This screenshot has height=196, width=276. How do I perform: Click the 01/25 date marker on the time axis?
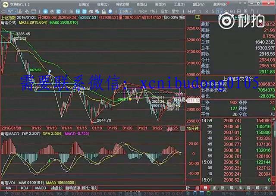click(x=172, y=128)
